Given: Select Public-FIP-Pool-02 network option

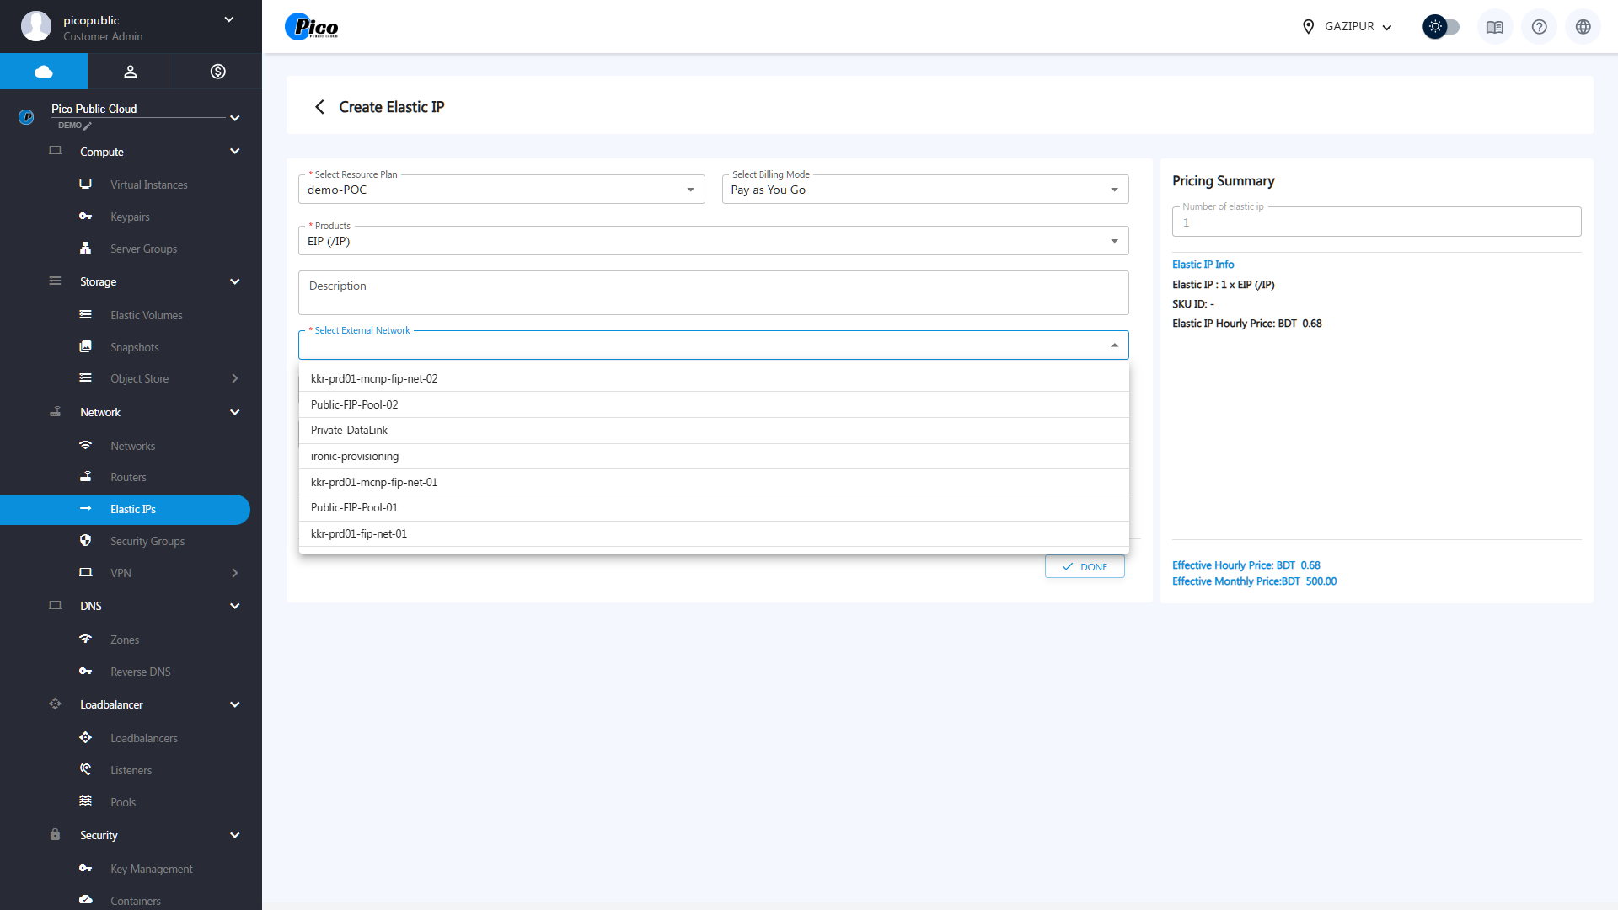Looking at the screenshot, I should pyautogui.click(x=355, y=404).
